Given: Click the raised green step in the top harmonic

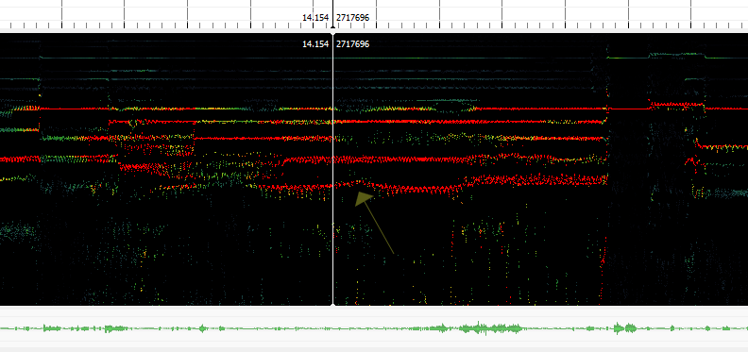Looking at the screenshot, I should point(676,55).
